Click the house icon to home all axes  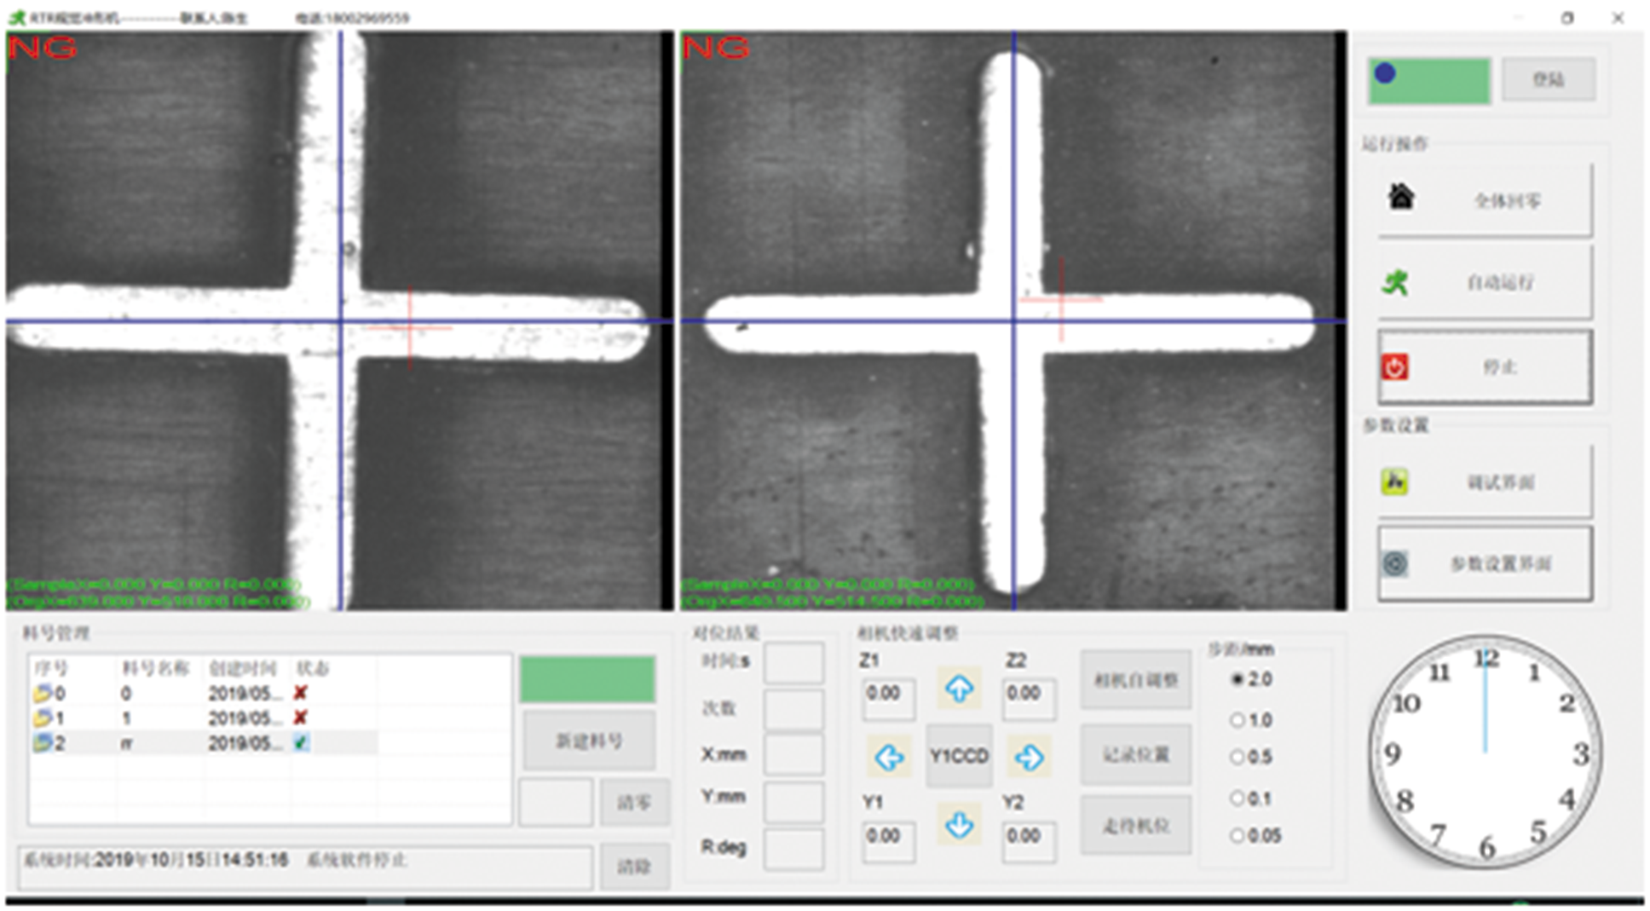tap(1401, 198)
